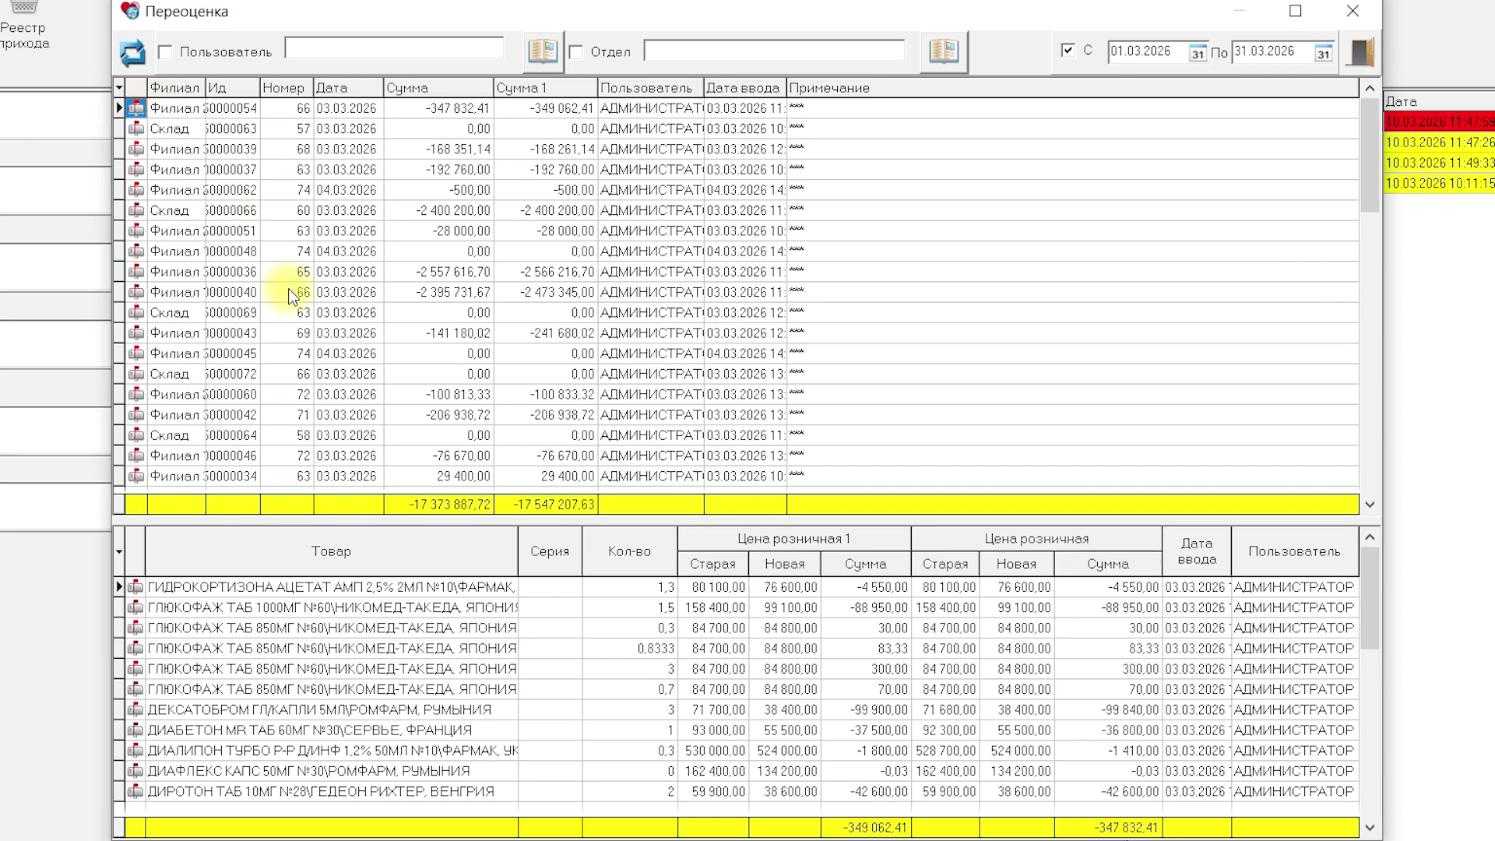Click document icon of row 50000046
1495x841 pixels.
coord(136,456)
